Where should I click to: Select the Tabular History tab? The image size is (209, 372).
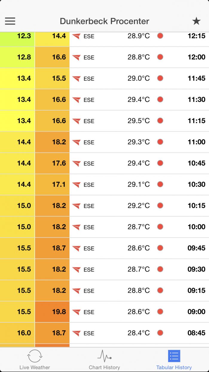[x=174, y=360]
